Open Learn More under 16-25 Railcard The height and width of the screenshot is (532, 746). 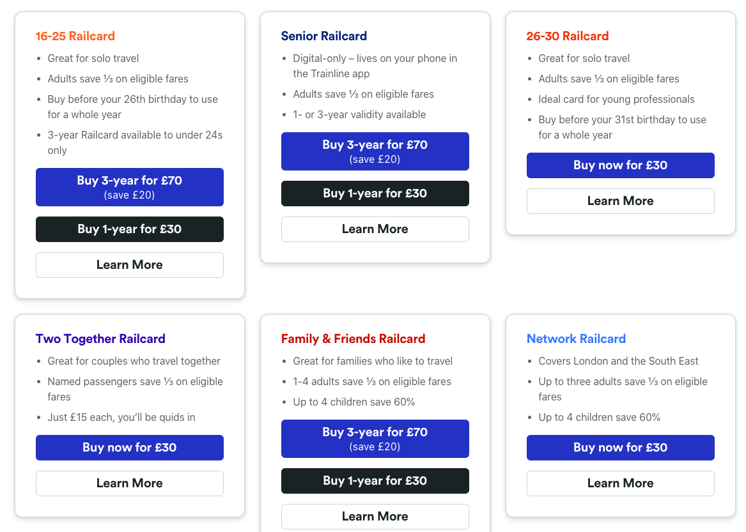tap(129, 265)
